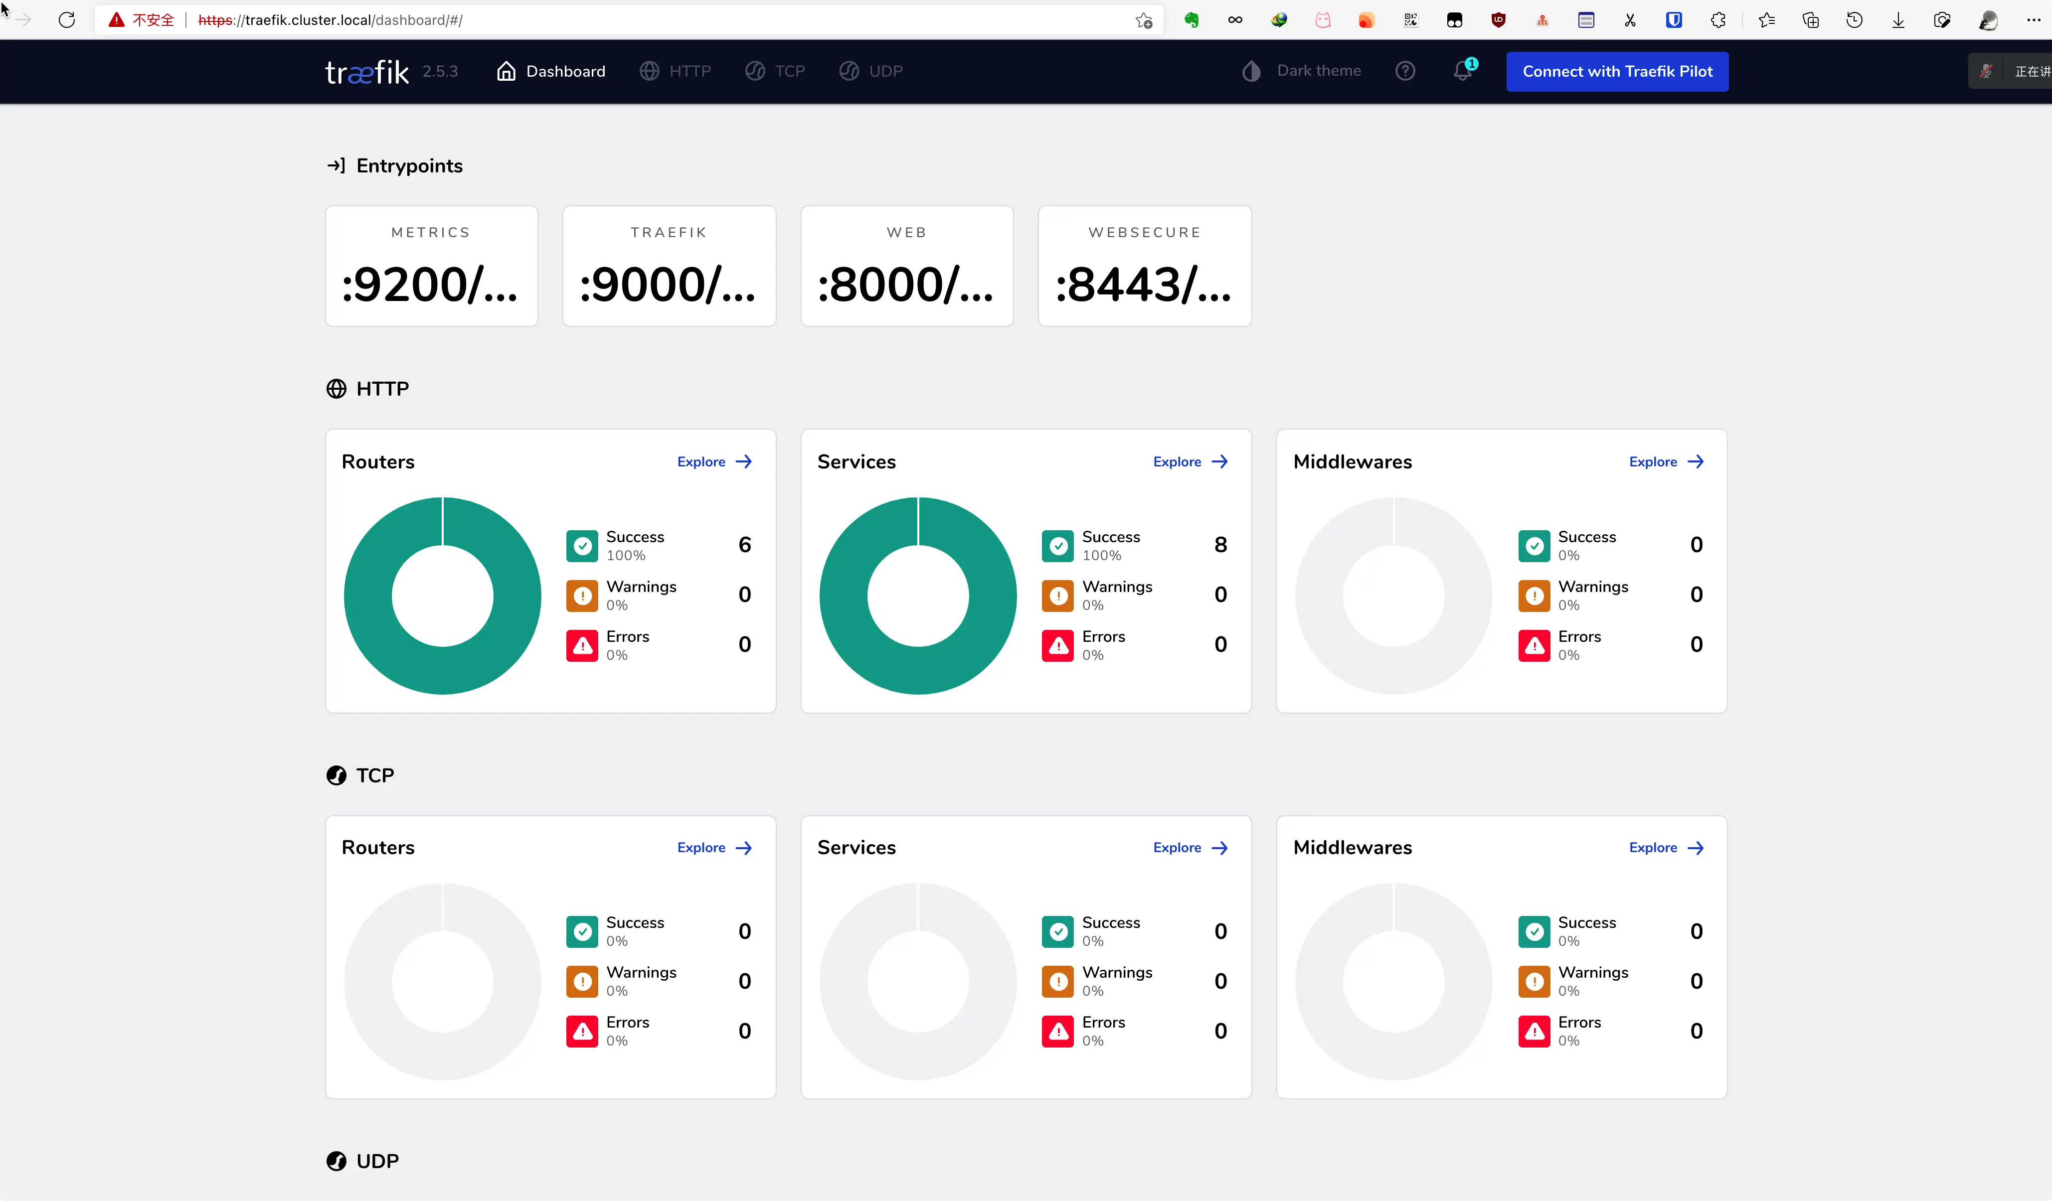Open the uBlock Origin extension icon
2052x1201 pixels.
click(x=1498, y=20)
